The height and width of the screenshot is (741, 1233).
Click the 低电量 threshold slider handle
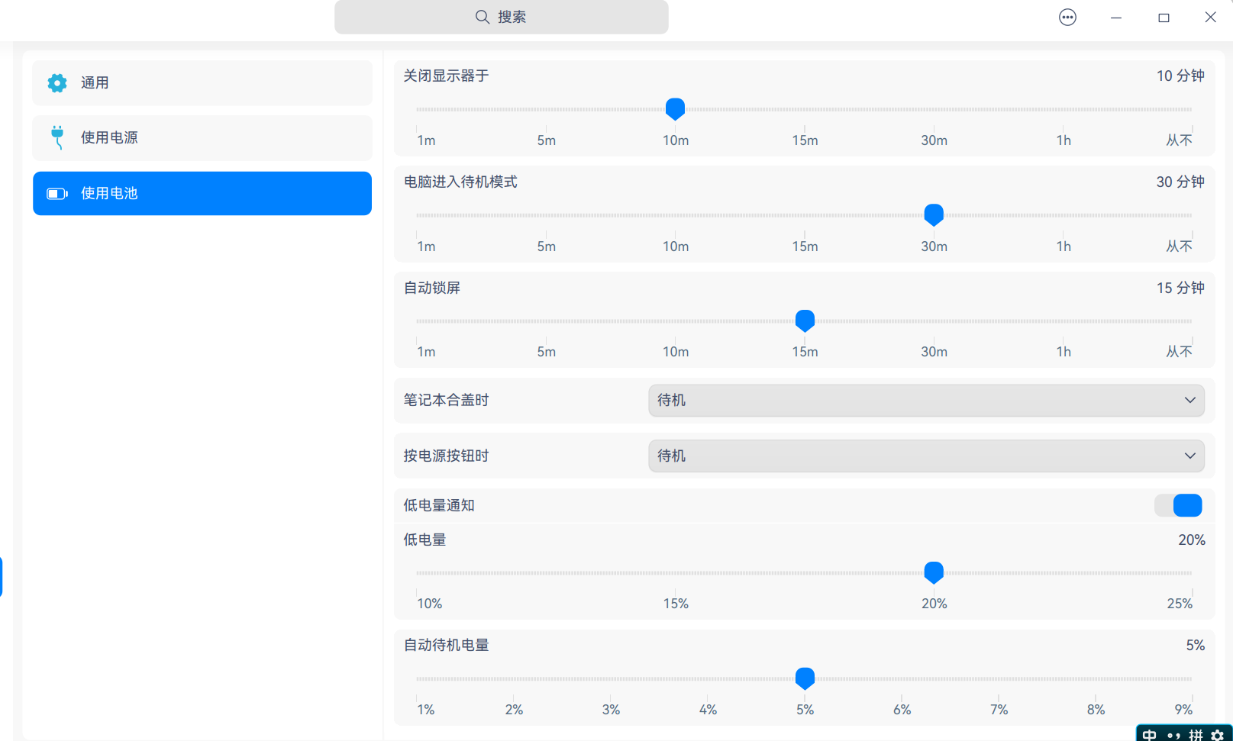(x=934, y=572)
